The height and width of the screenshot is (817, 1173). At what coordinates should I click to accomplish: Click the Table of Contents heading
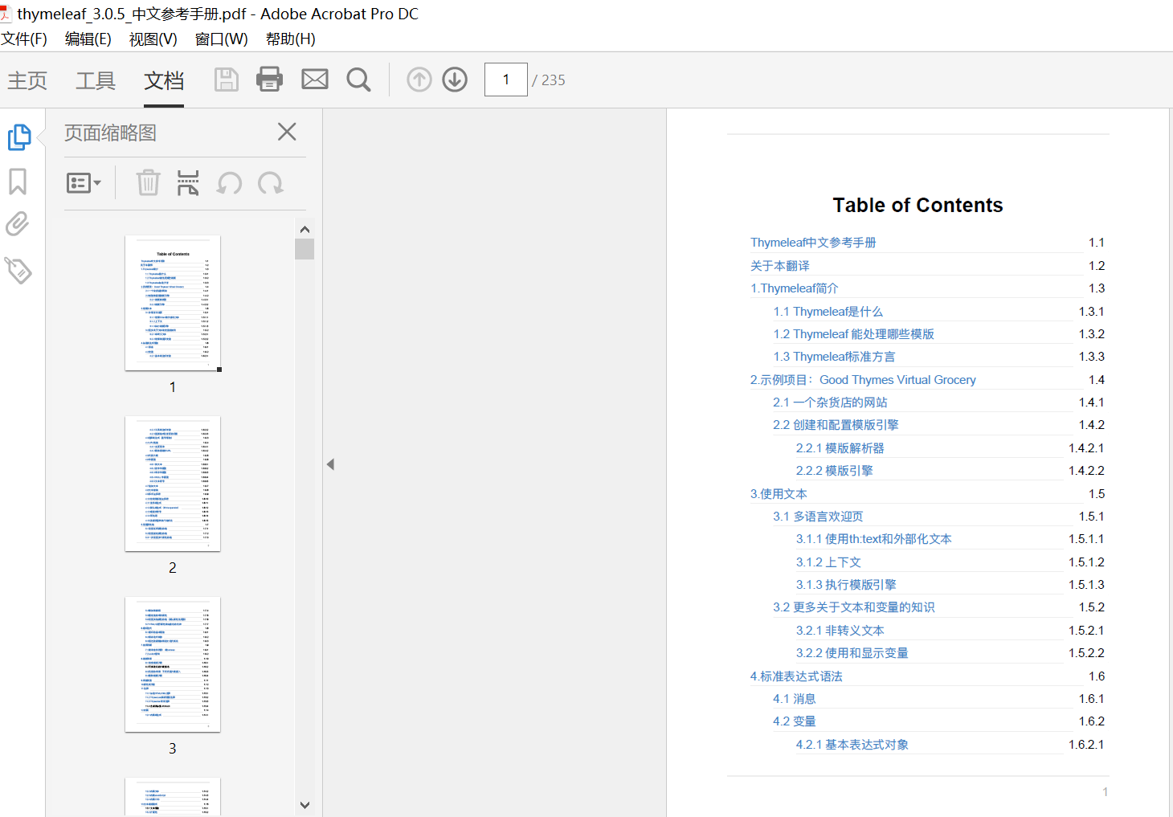(918, 206)
